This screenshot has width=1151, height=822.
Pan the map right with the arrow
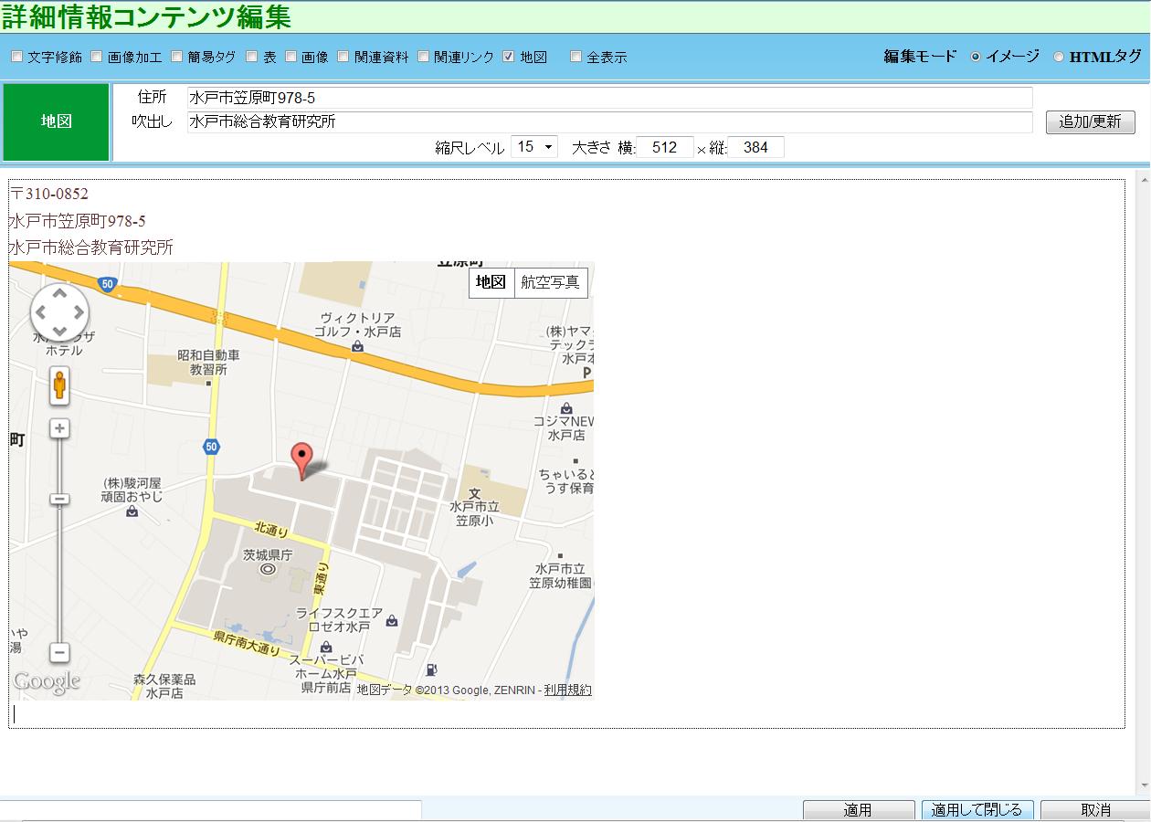(79, 312)
